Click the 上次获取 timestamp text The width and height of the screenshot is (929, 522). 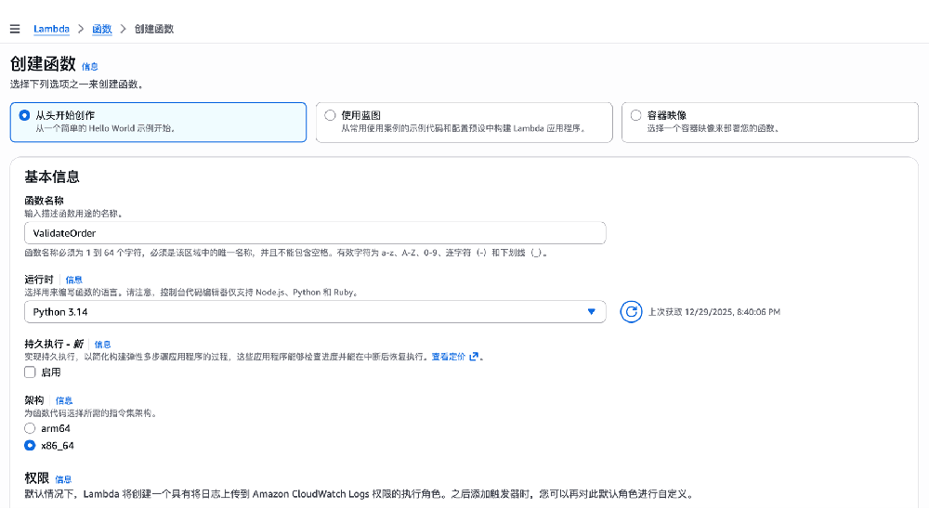[x=713, y=312]
